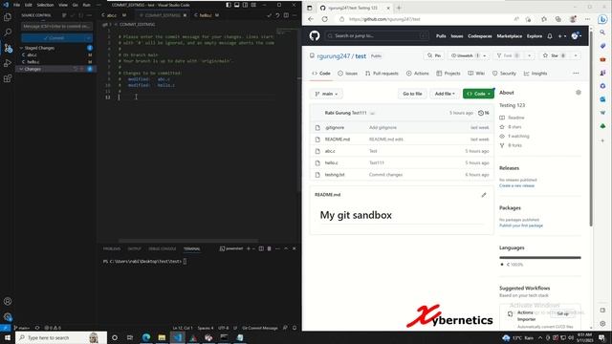Open File Explorer from the taskbar
This screenshot has width=612, height=344.
point(162,337)
